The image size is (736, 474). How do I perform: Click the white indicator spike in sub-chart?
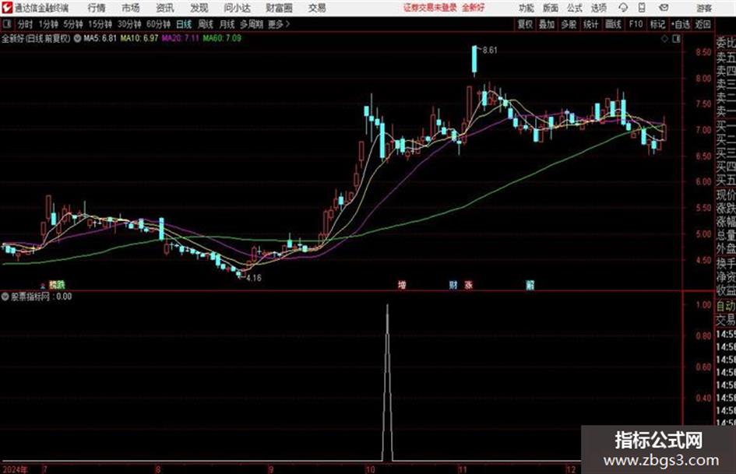click(x=387, y=382)
